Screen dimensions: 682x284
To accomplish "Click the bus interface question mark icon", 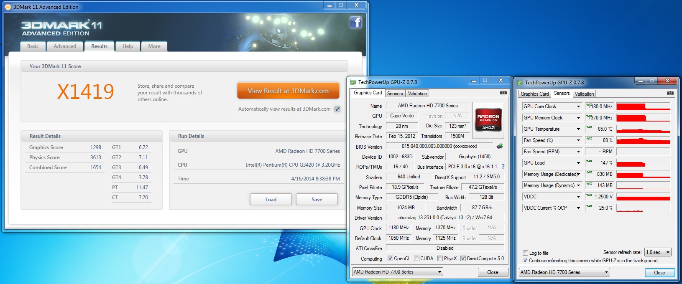I will pyautogui.click(x=503, y=167).
